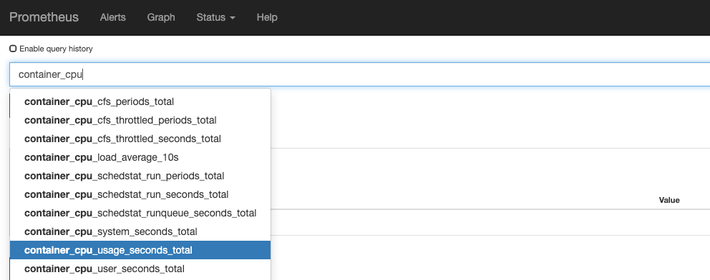The width and height of the screenshot is (710, 280).
Task: Open the Prometheus home link
Action: coord(44,17)
